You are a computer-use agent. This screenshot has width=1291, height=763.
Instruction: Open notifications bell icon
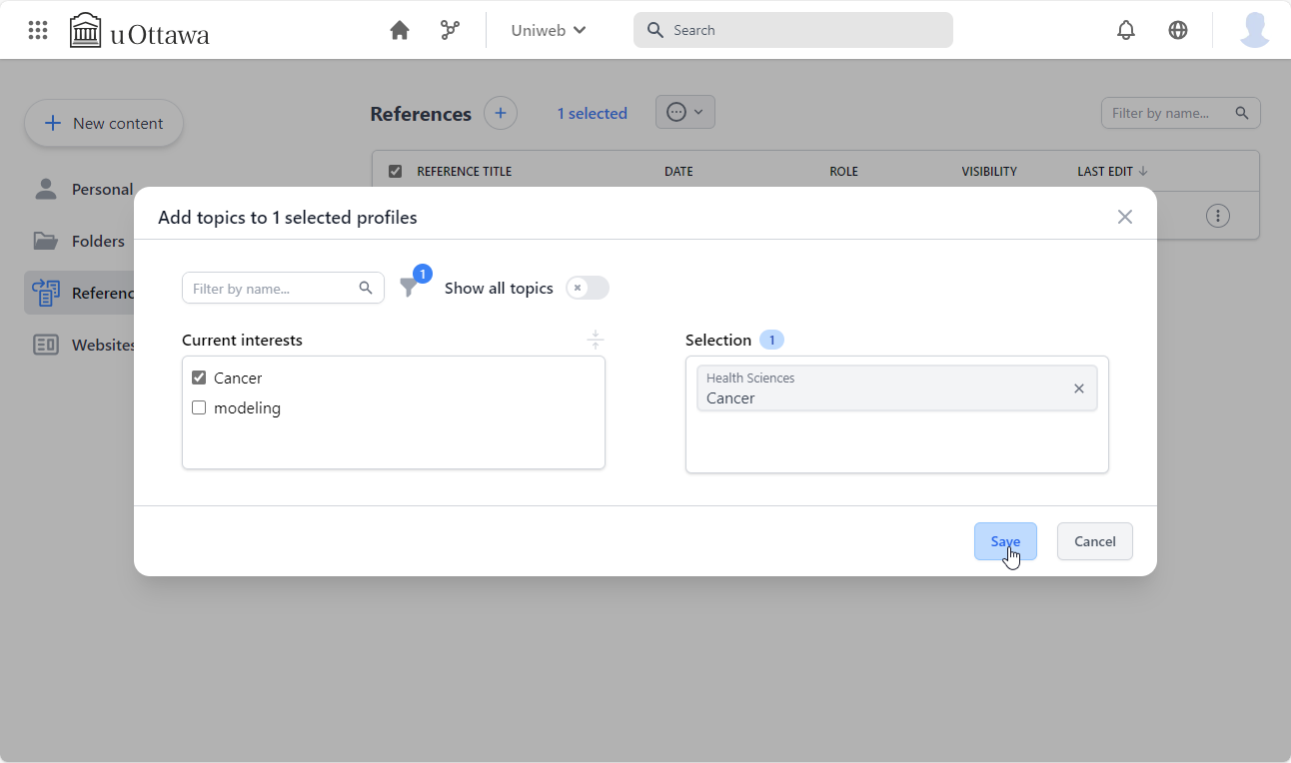coord(1126,30)
